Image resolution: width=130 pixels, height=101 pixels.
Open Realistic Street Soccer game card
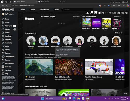pyautogui.click(x=99, y=67)
